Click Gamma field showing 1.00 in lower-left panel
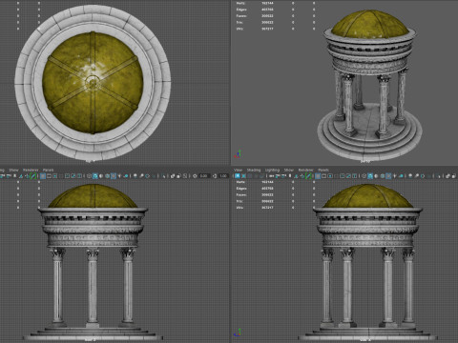Screen dimensions: 458x343 [x=223, y=175]
